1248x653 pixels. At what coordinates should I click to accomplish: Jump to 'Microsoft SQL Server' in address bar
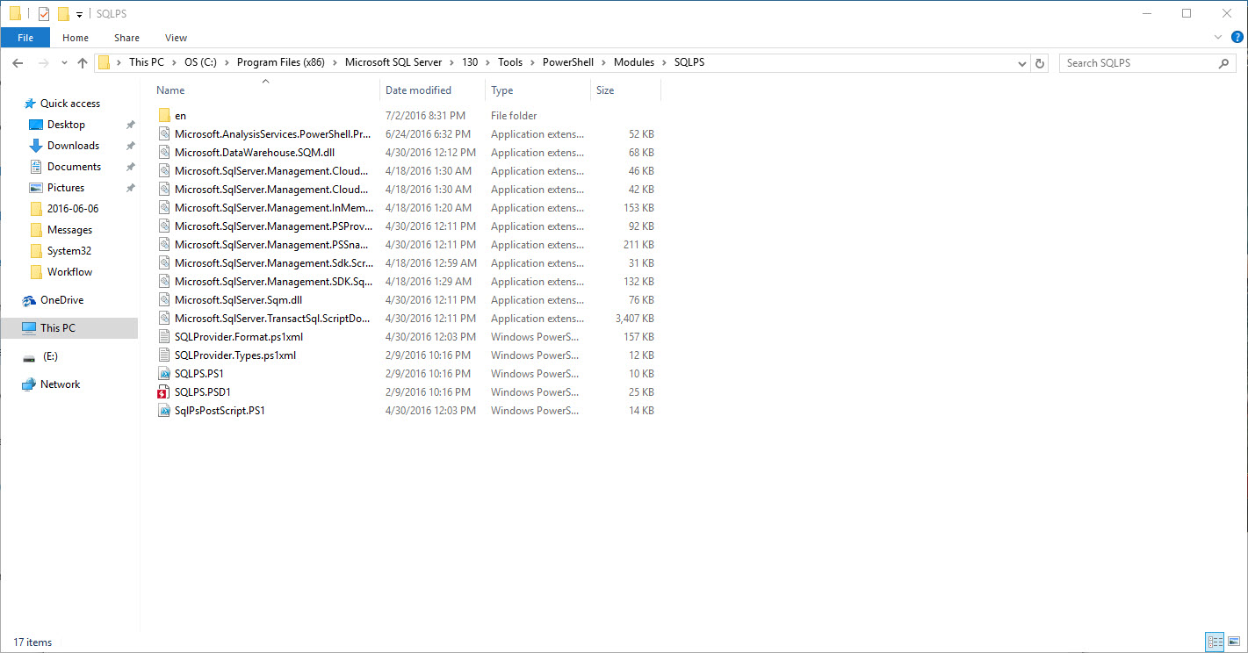tap(395, 63)
